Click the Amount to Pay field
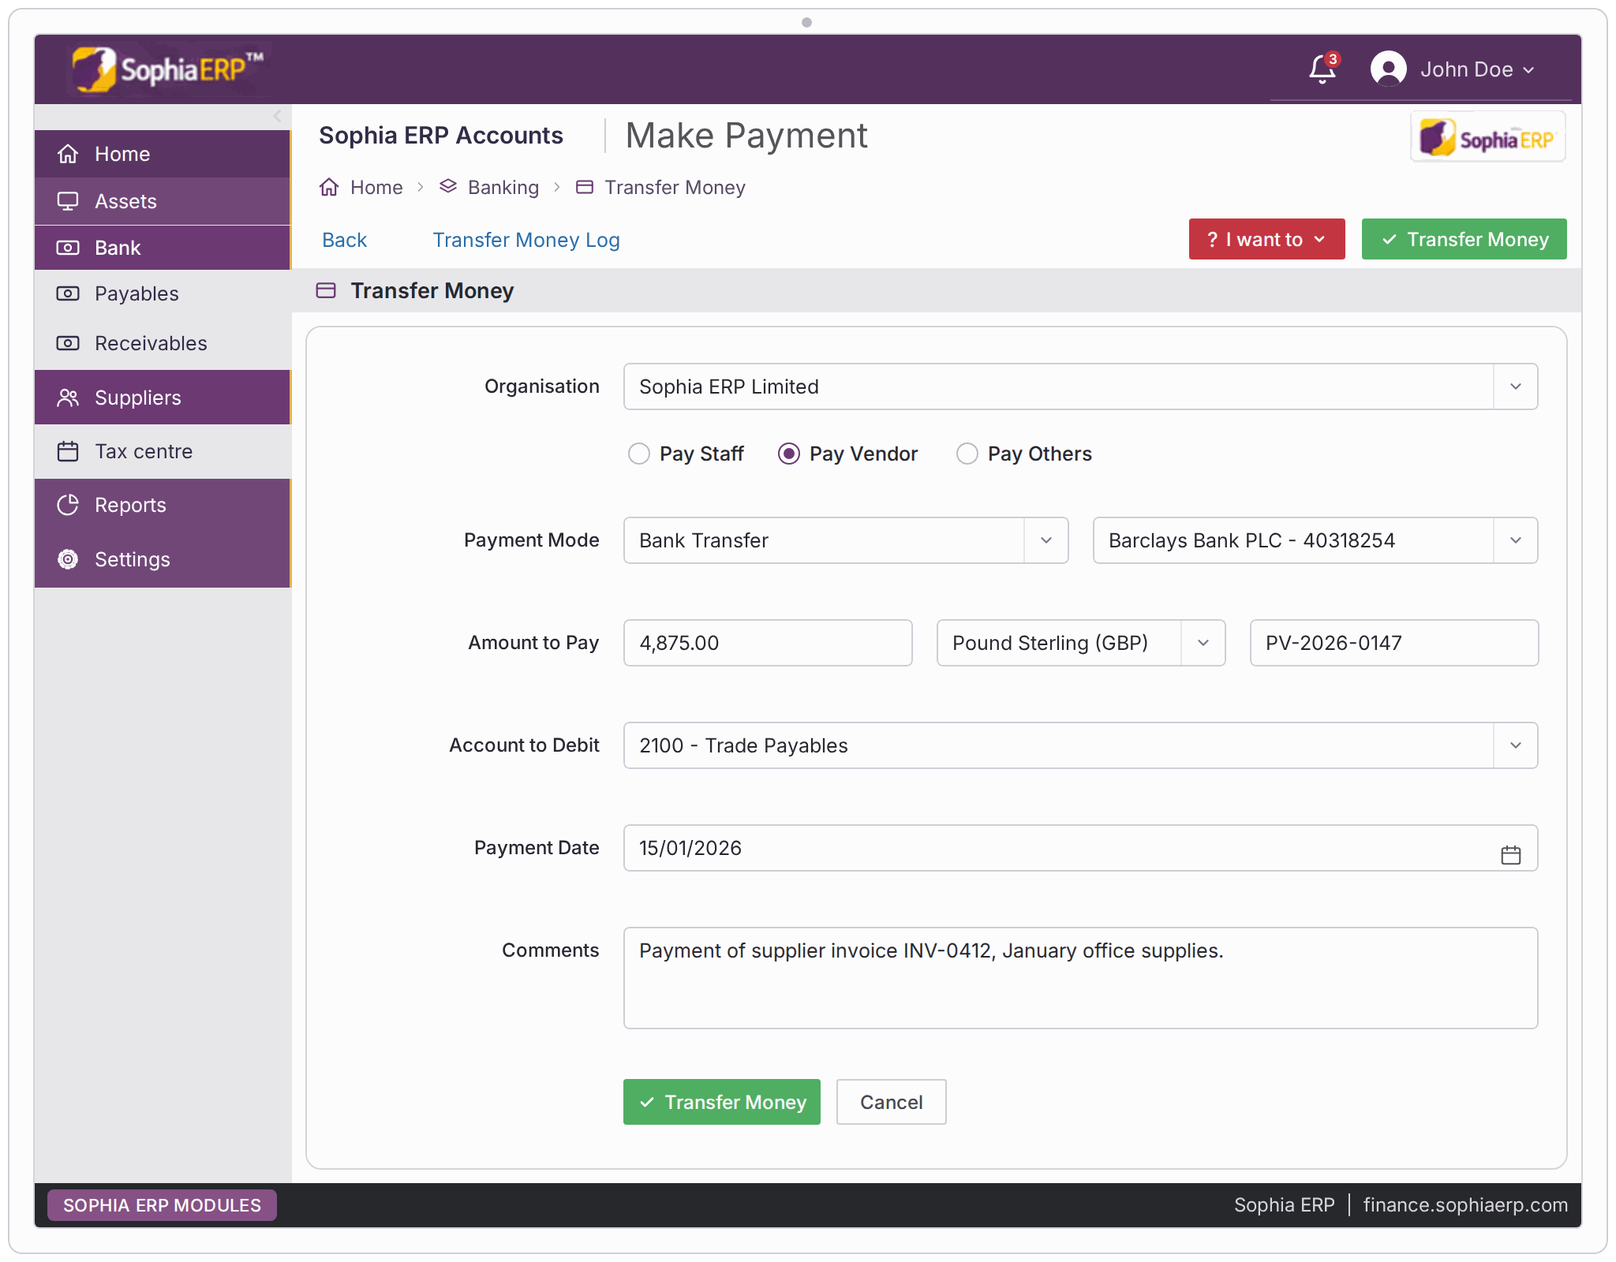Screen dimensions: 1616x1262 click(768, 643)
